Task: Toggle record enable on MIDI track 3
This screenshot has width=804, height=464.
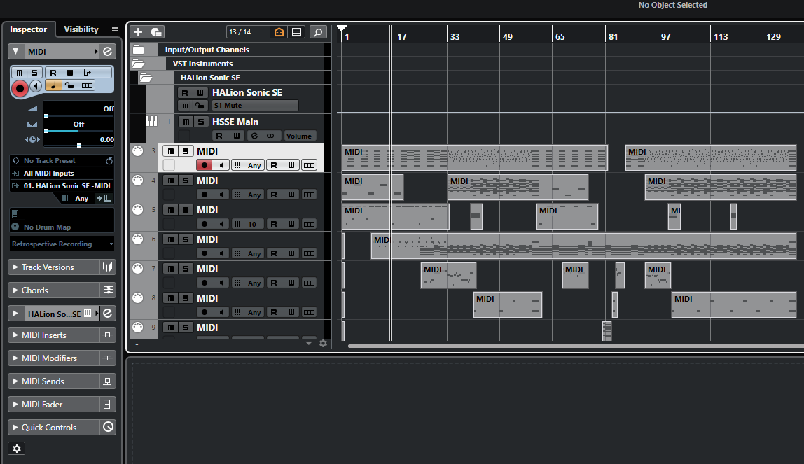Action: [x=204, y=165]
